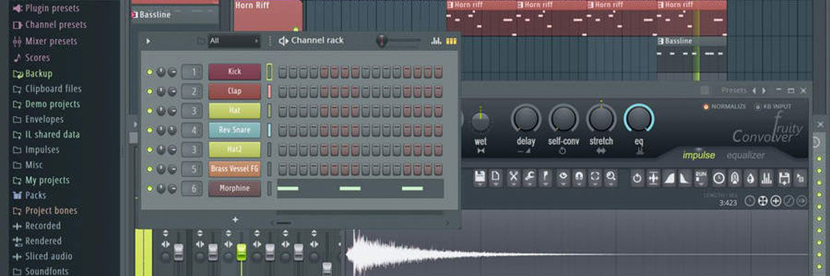This screenshot has height=276, width=830.
Task: Select next preset arrow in Convolver
Action: 764,90
